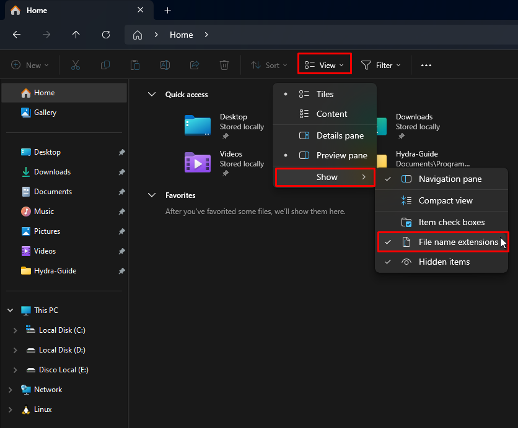Viewport: 518px width, 428px height.
Task: Click the Paste icon in the toolbar
Action: [135, 65]
